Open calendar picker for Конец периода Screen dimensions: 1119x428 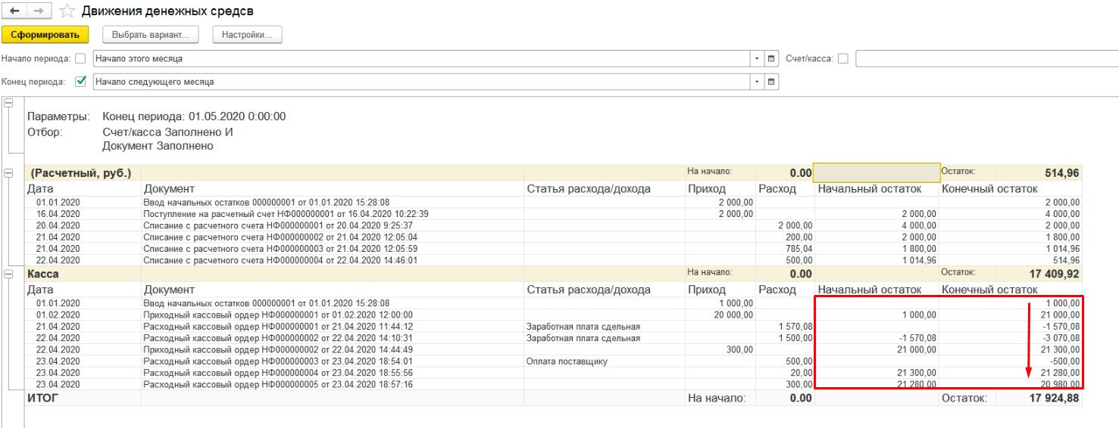(x=772, y=82)
